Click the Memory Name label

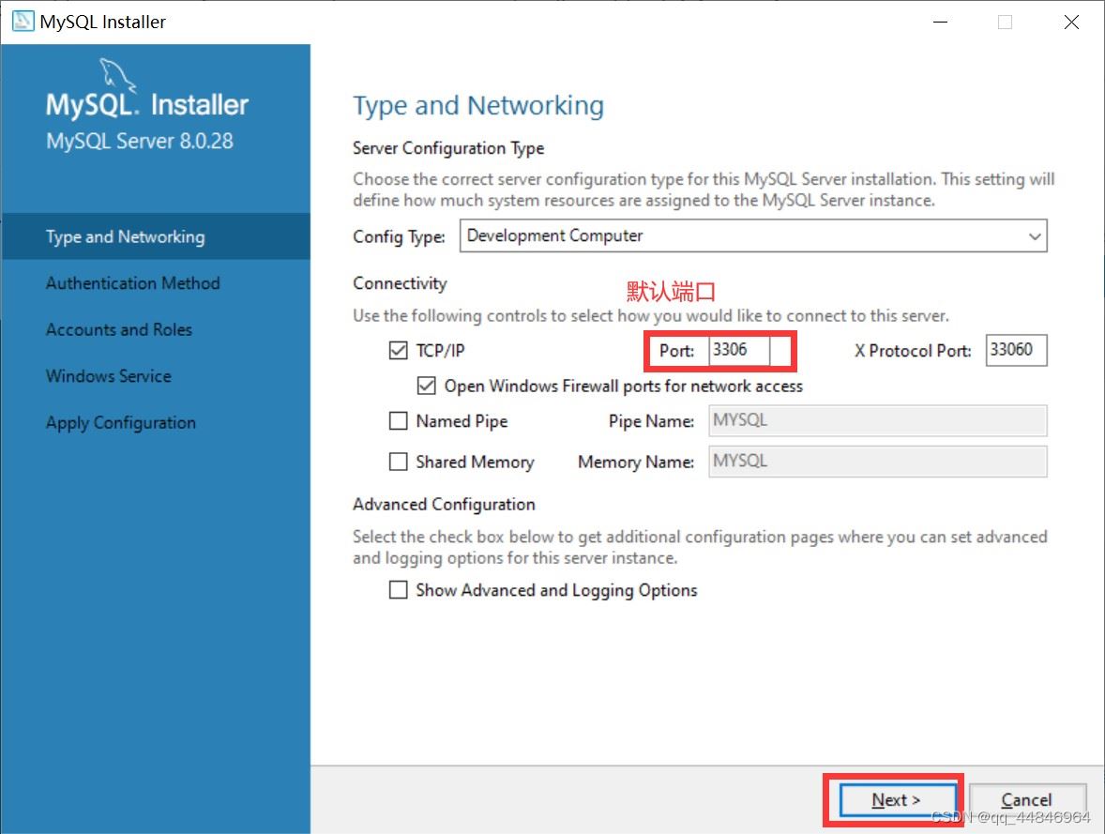point(636,462)
